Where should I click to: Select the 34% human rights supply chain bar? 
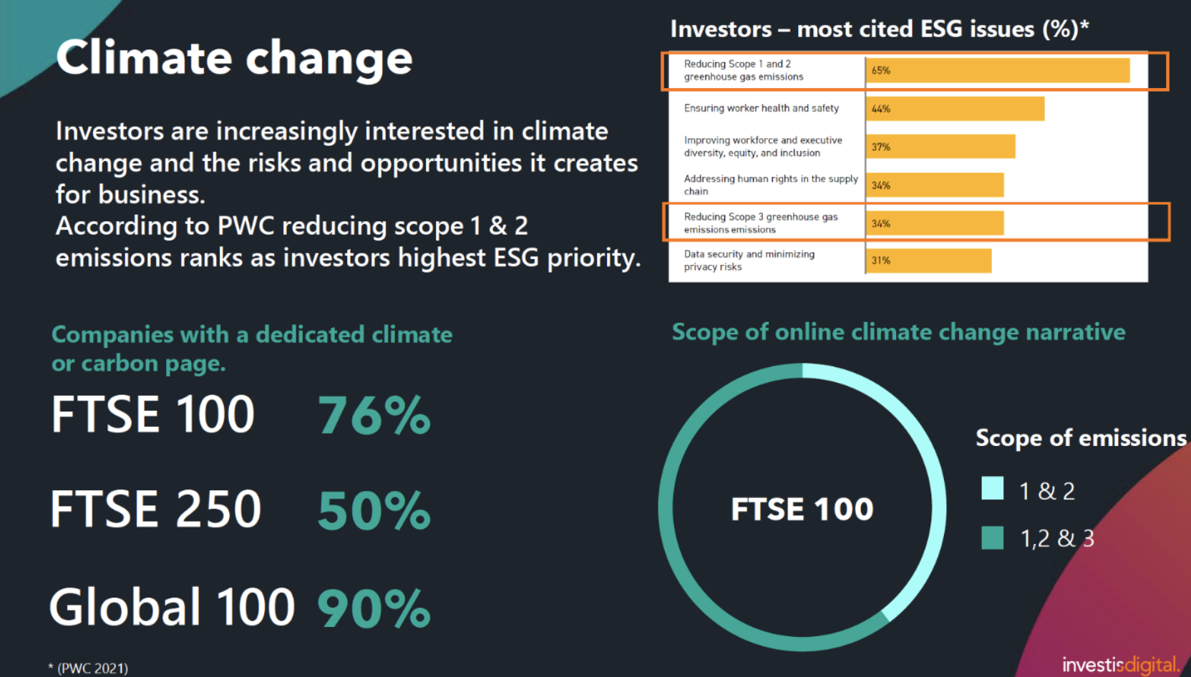pos(935,185)
